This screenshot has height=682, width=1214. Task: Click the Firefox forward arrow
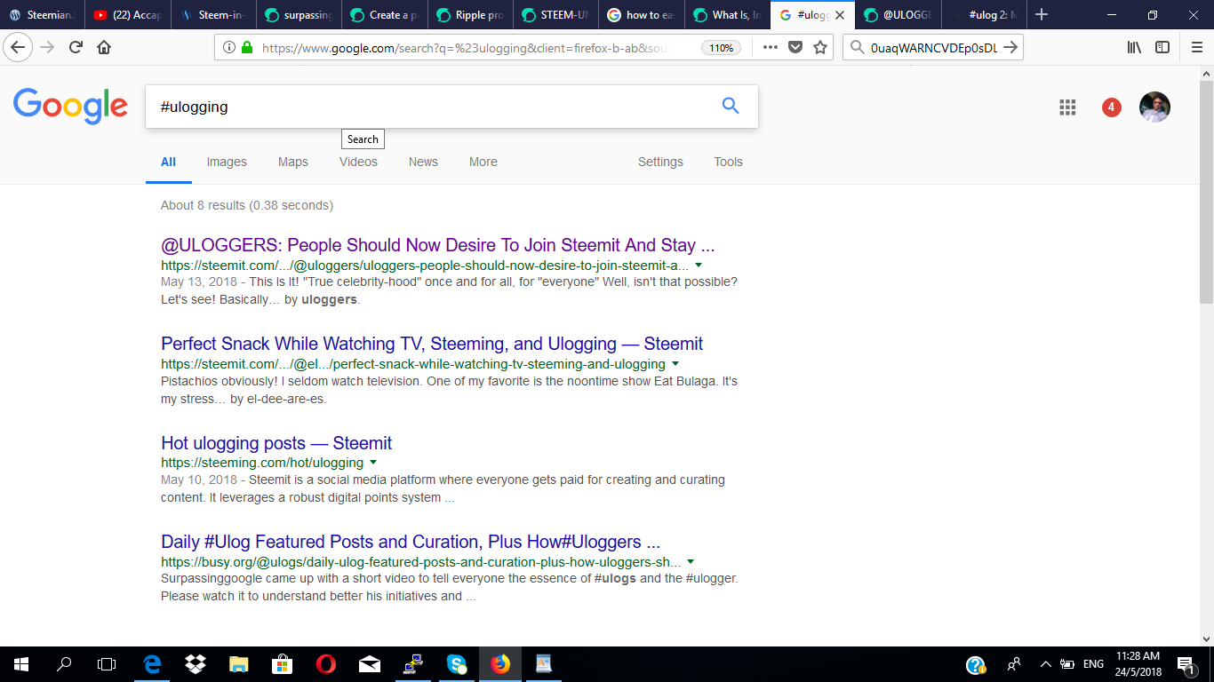pyautogui.click(x=47, y=47)
